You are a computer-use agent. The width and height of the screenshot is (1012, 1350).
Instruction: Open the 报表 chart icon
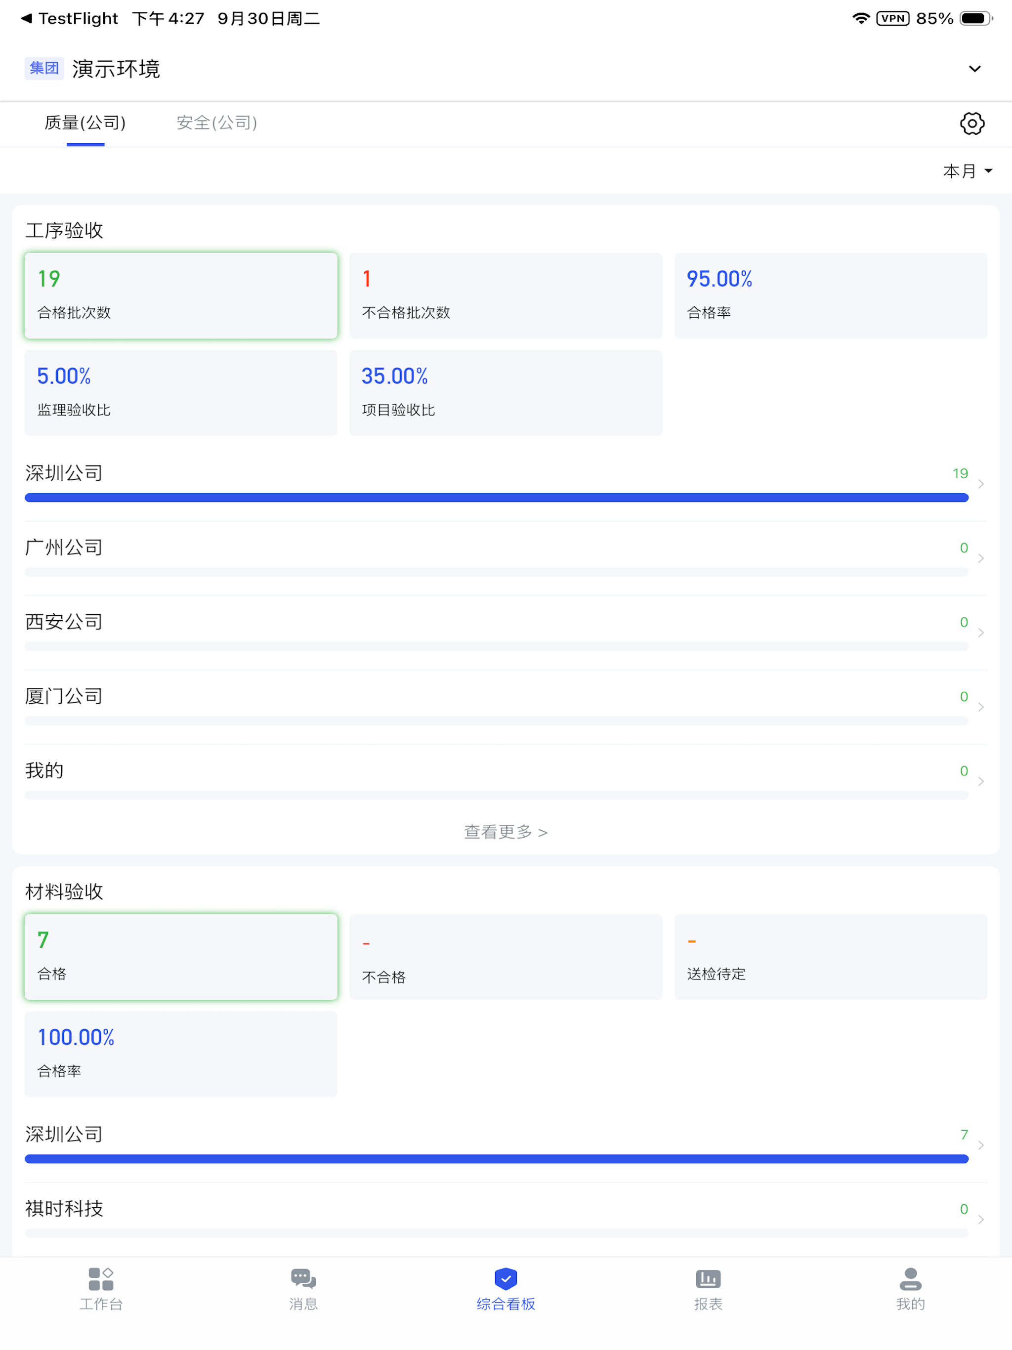[708, 1278]
